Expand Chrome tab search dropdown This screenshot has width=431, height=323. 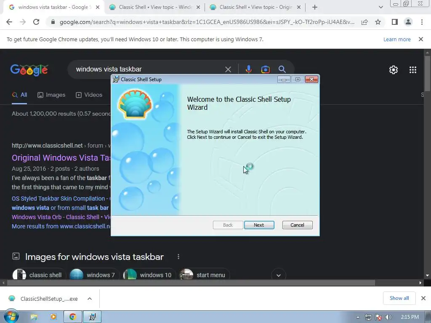(380, 7)
